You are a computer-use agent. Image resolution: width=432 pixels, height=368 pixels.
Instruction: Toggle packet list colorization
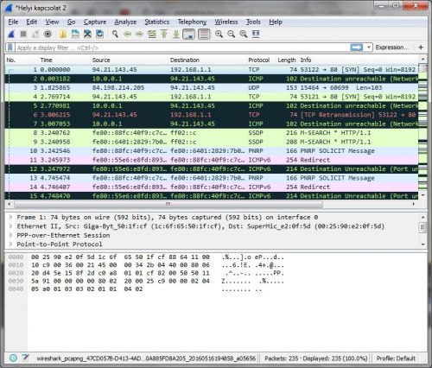point(204,35)
